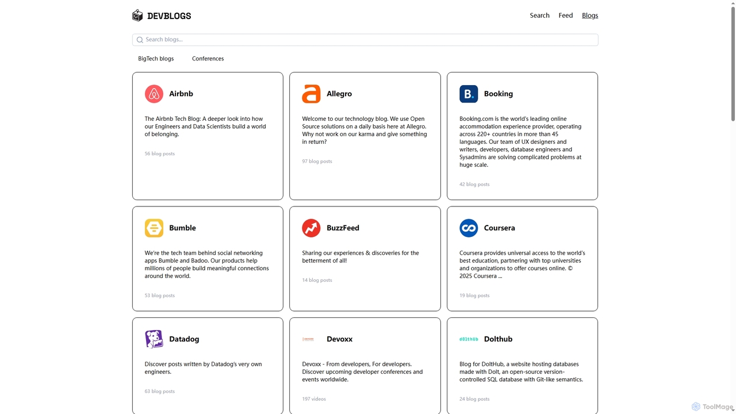This screenshot has height=414, width=736.
Task: Click the magnifier icon in search field
Action: [140, 40]
